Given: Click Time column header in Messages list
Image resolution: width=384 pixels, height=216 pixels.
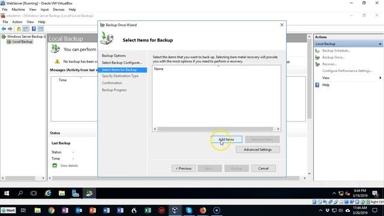Looking at the screenshot, I should (x=62, y=80).
